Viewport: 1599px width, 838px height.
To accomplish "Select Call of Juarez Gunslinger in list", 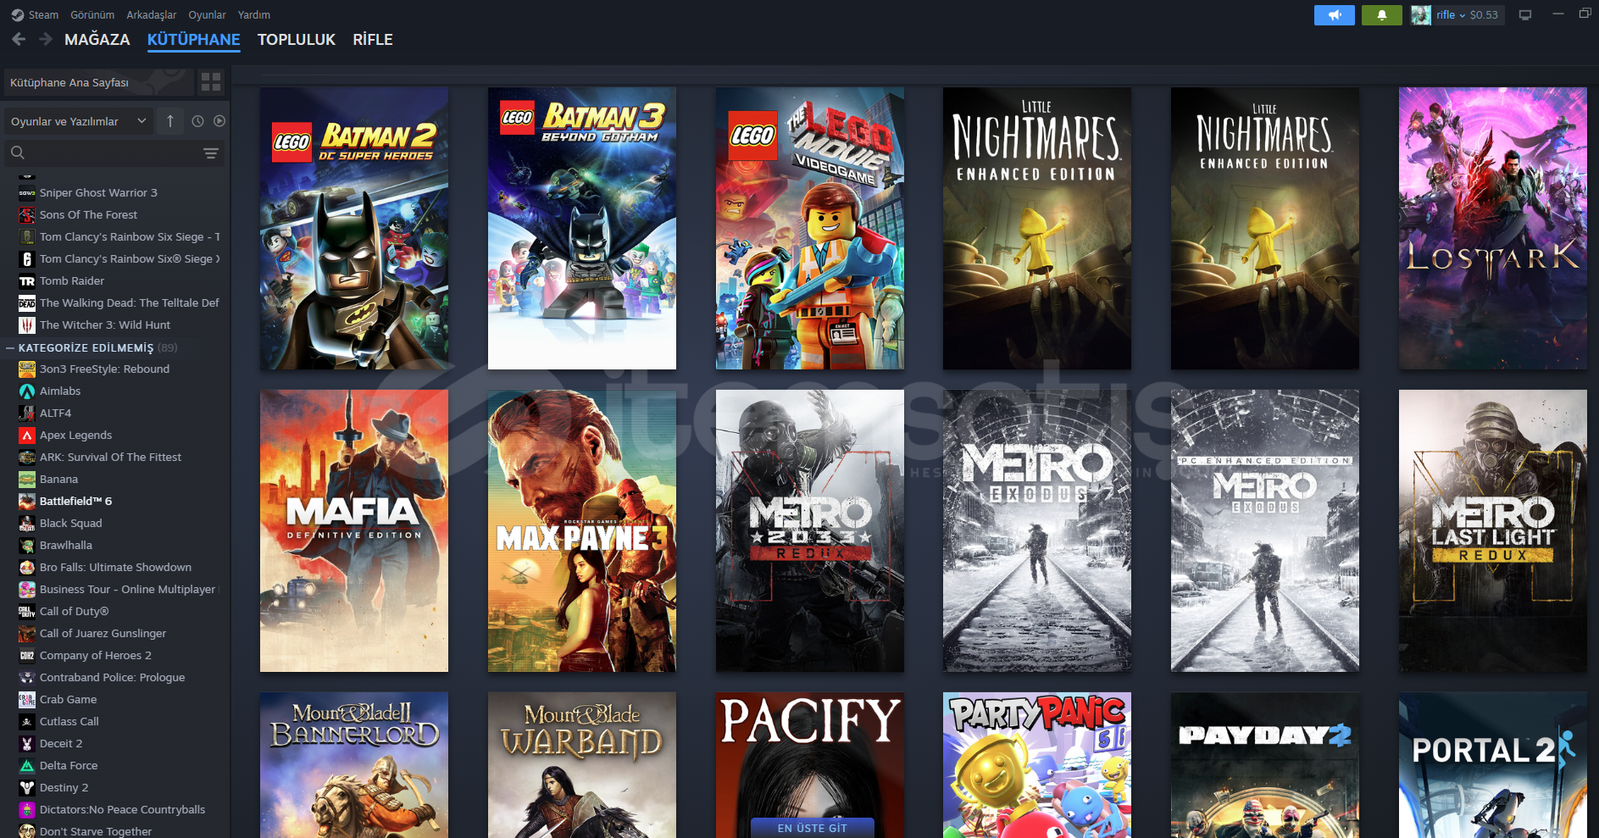I will (103, 633).
